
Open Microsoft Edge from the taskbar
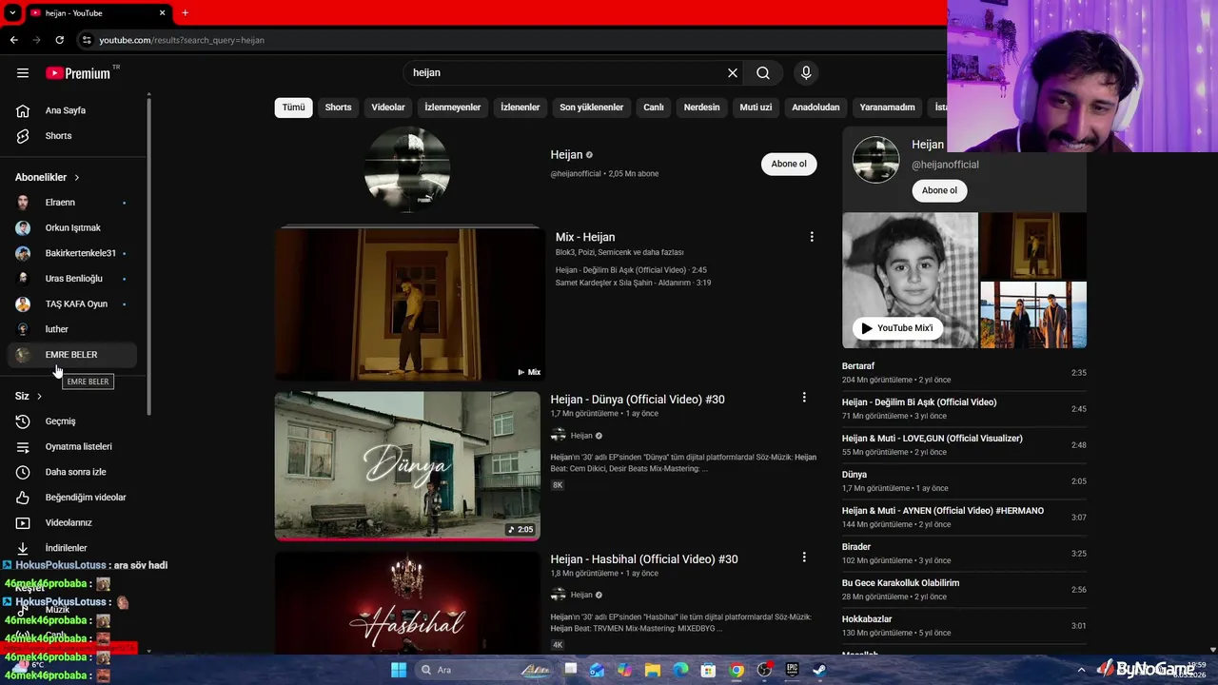pyautogui.click(x=681, y=670)
